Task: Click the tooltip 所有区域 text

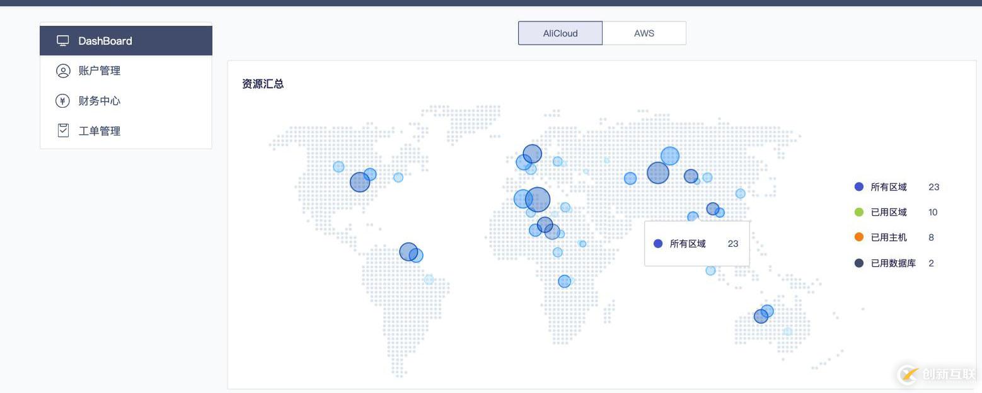Action: click(x=688, y=244)
